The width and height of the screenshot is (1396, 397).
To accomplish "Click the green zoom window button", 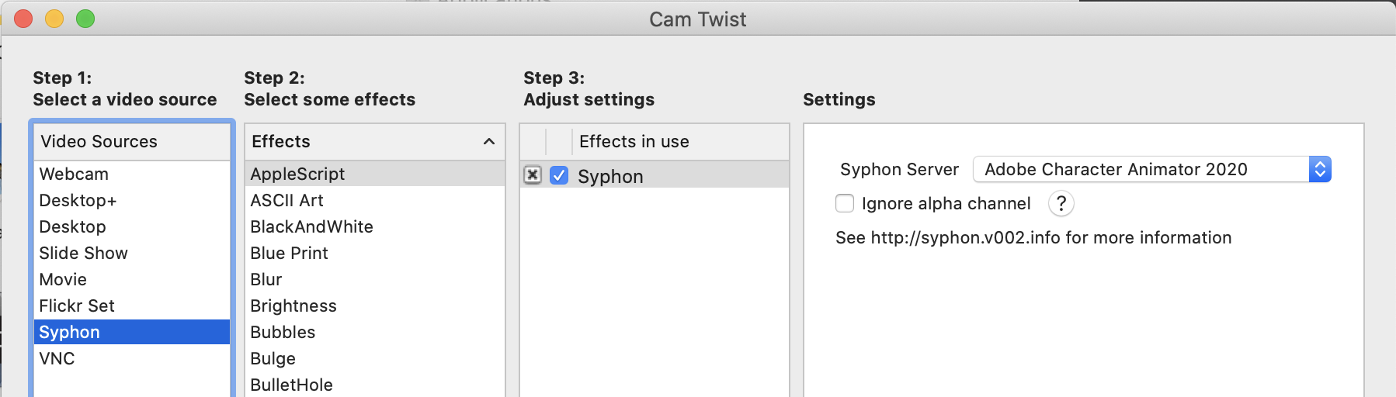I will pyautogui.click(x=85, y=19).
